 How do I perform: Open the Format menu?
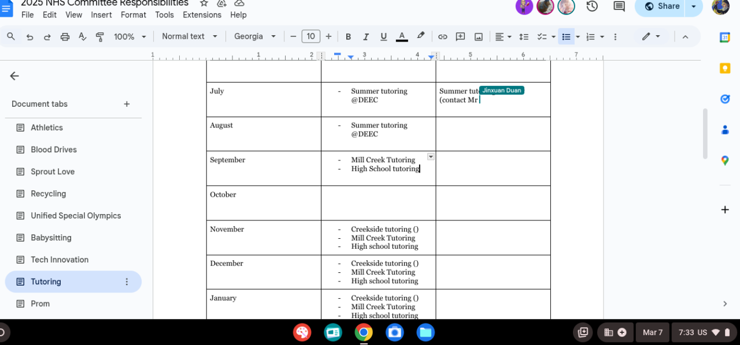tap(134, 15)
